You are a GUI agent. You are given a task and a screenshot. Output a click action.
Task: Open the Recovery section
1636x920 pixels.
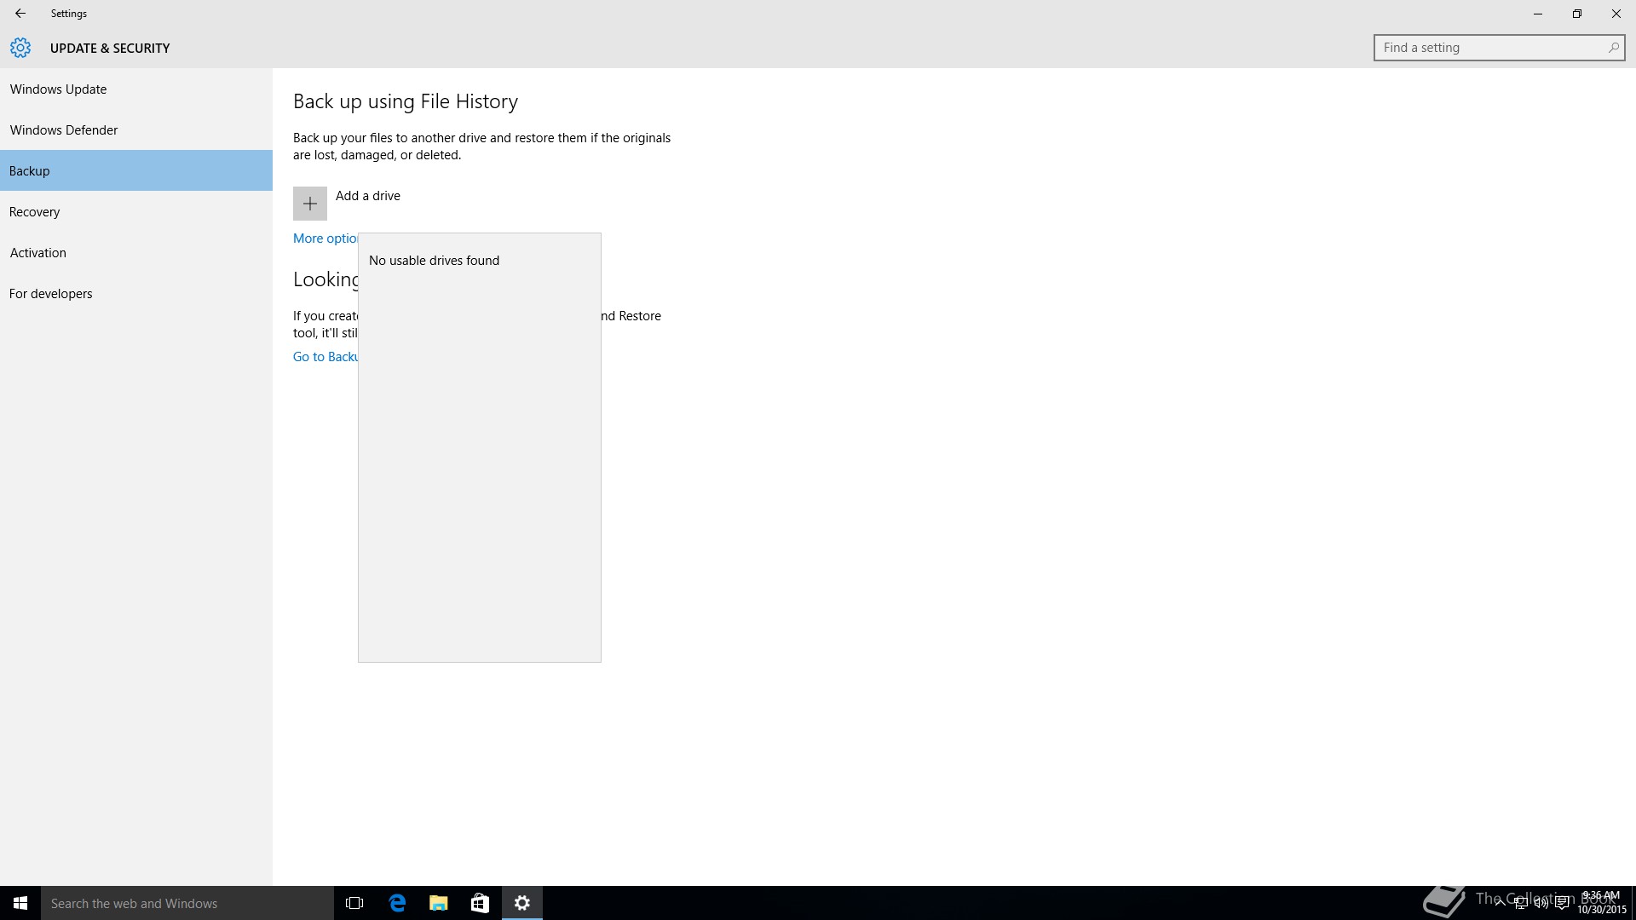(136, 211)
